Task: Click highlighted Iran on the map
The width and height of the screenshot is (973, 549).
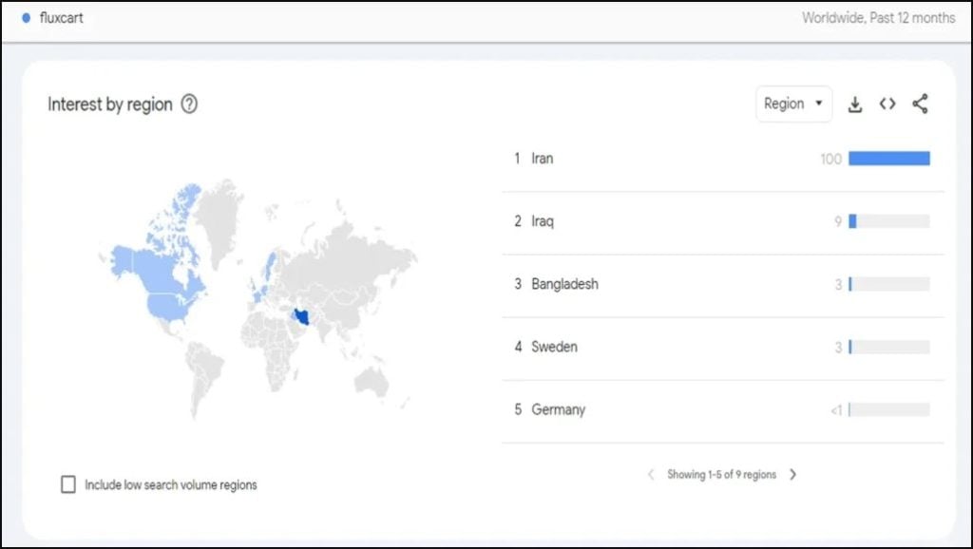Action: pyautogui.click(x=304, y=316)
